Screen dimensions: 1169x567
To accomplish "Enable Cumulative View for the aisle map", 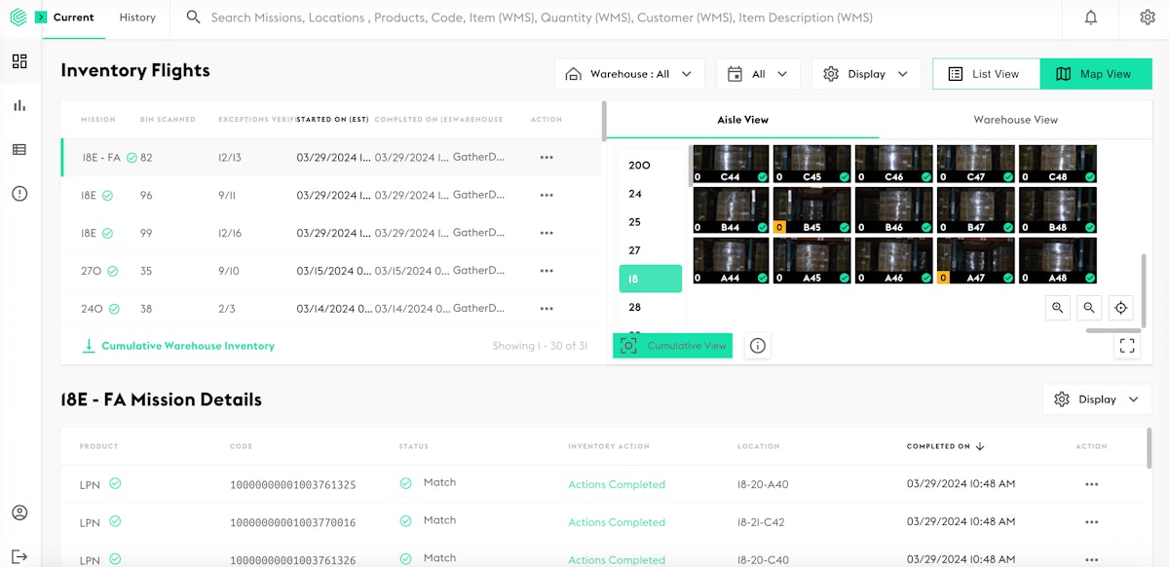I will click(672, 345).
